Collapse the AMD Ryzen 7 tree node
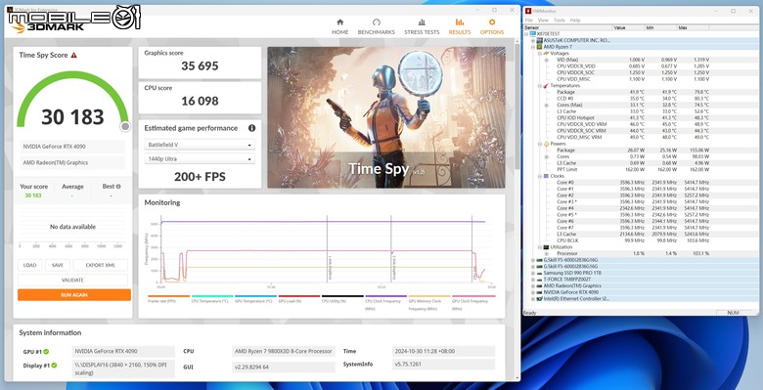763x390 pixels. pyautogui.click(x=533, y=47)
